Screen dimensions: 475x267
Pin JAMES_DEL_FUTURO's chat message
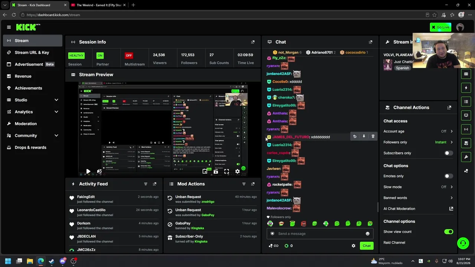[x=364, y=136]
